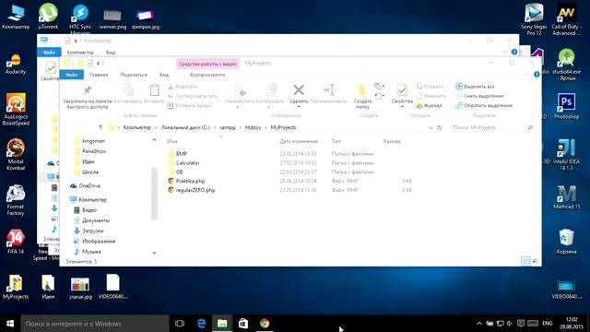Click Paste (Вставить) ribbon icon

tap(154, 94)
